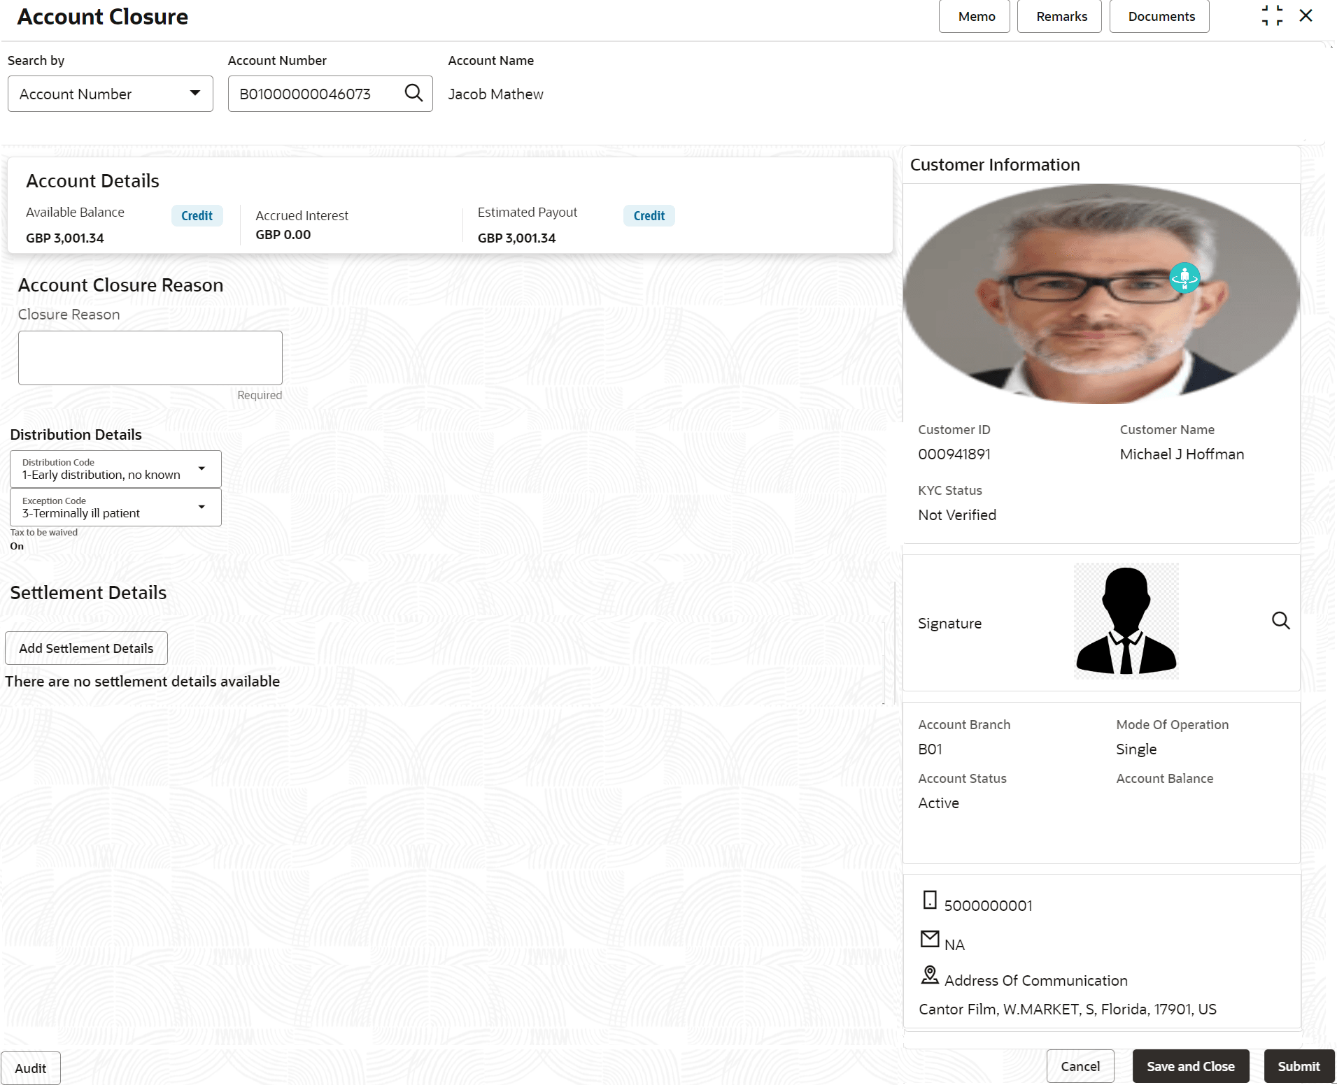Click the Available Balance GBP 3,001.34 value
The width and height of the screenshot is (1337, 1085).
65,238
